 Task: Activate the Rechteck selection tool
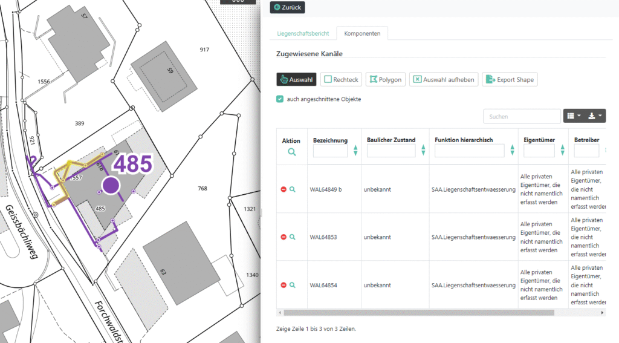pos(340,79)
